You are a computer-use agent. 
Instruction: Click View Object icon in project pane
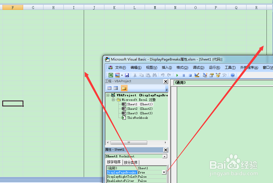[x=116, y=88]
